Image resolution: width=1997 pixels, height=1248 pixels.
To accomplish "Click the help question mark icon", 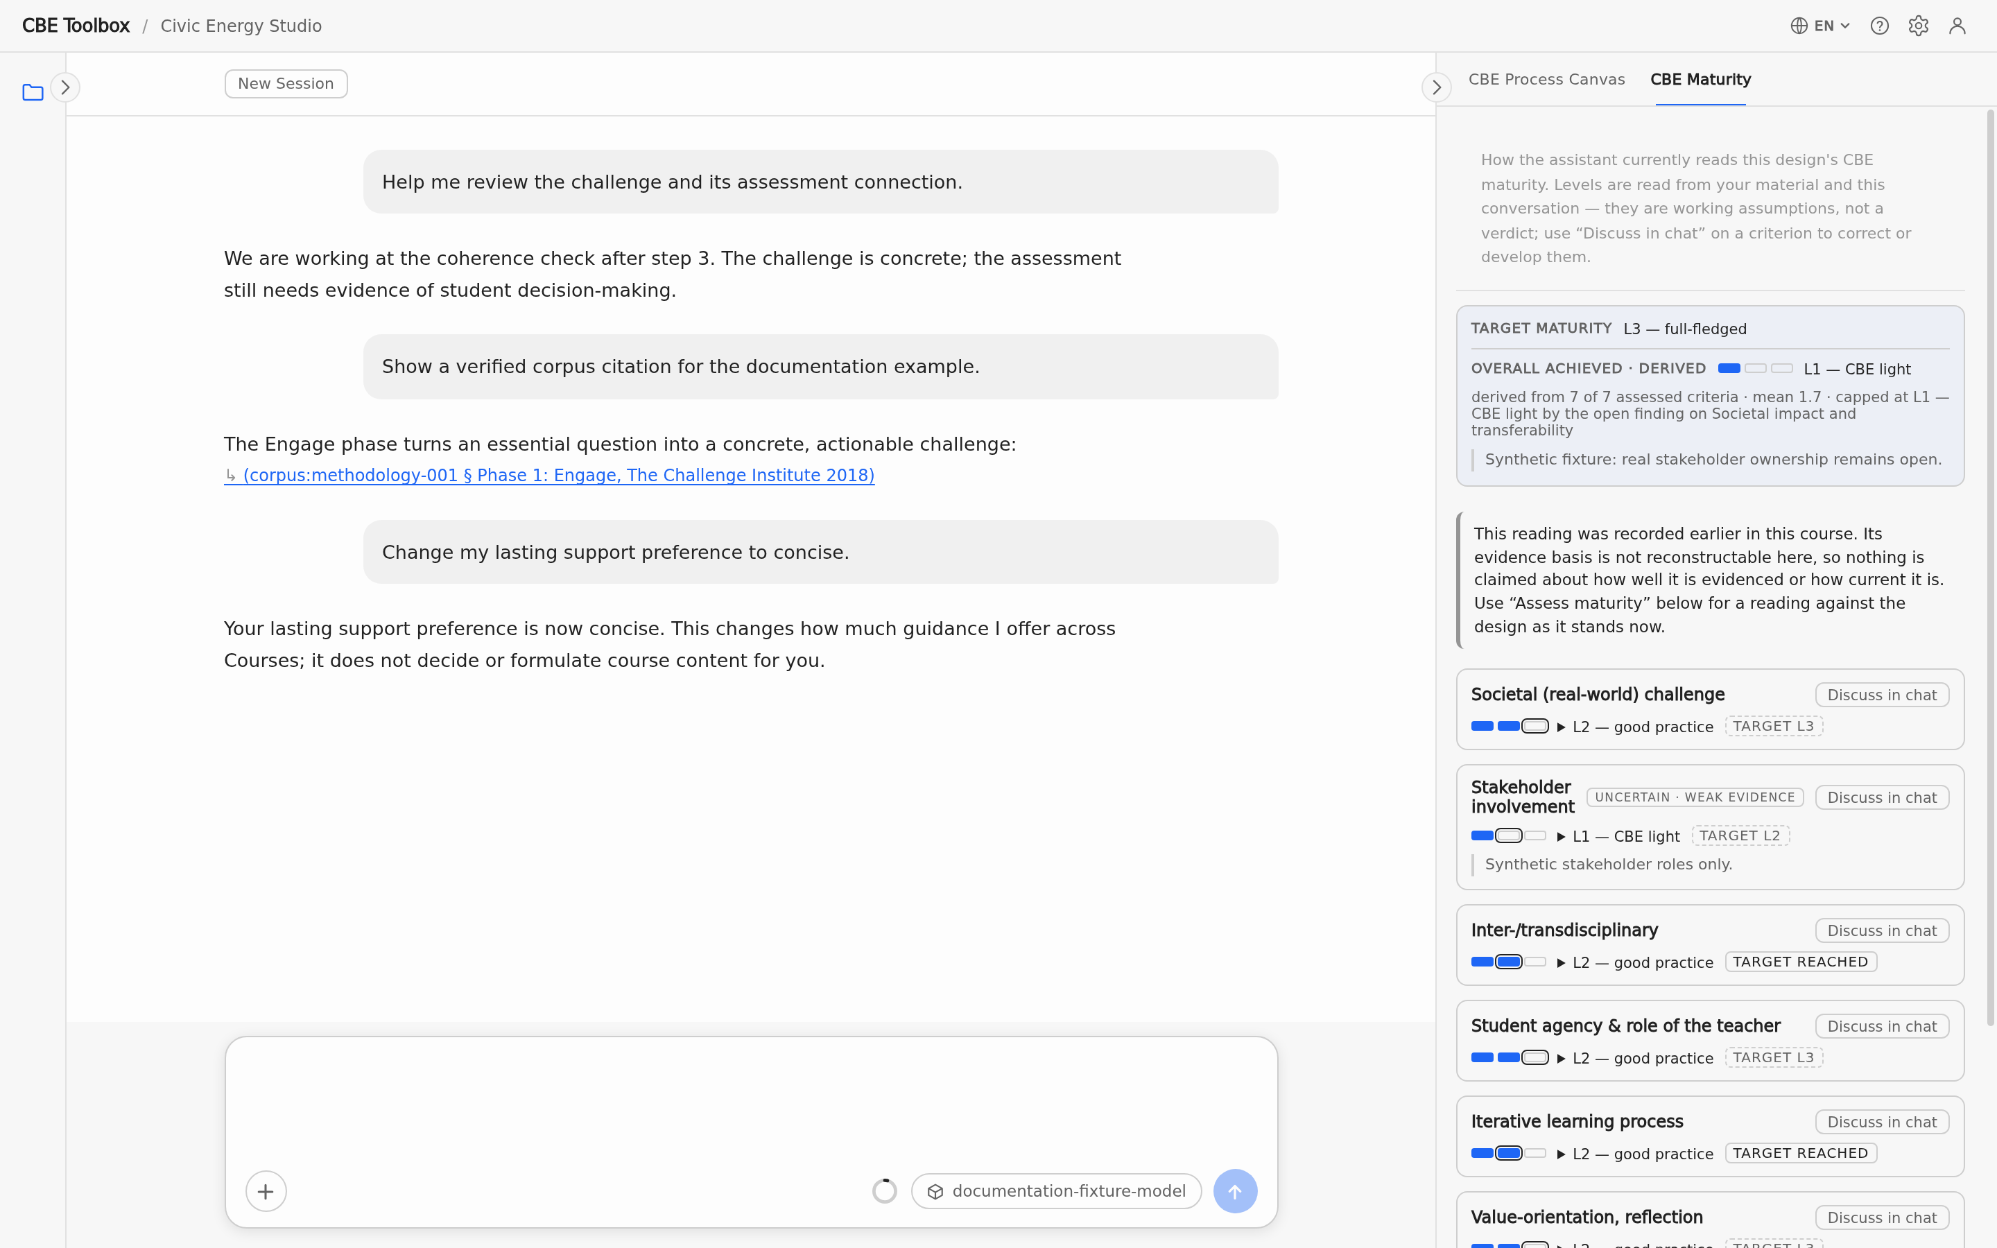I will pyautogui.click(x=1880, y=26).
